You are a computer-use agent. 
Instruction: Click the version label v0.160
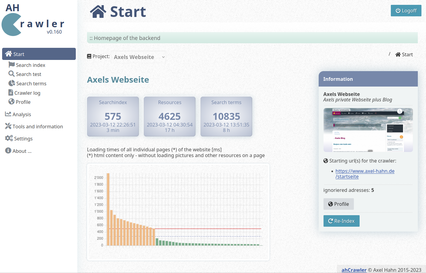tap(54, 32)
